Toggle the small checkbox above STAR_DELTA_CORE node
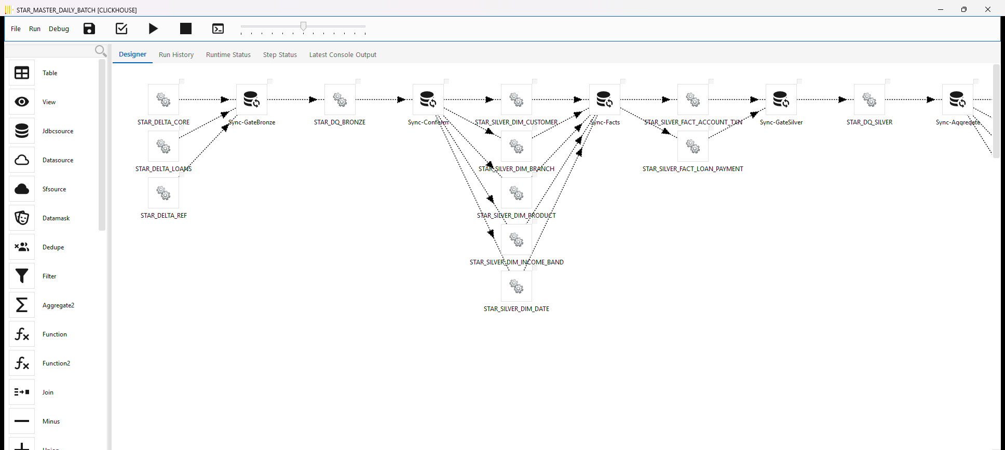The height and width of the screenshot is (450, 1005). click(182, 81)
